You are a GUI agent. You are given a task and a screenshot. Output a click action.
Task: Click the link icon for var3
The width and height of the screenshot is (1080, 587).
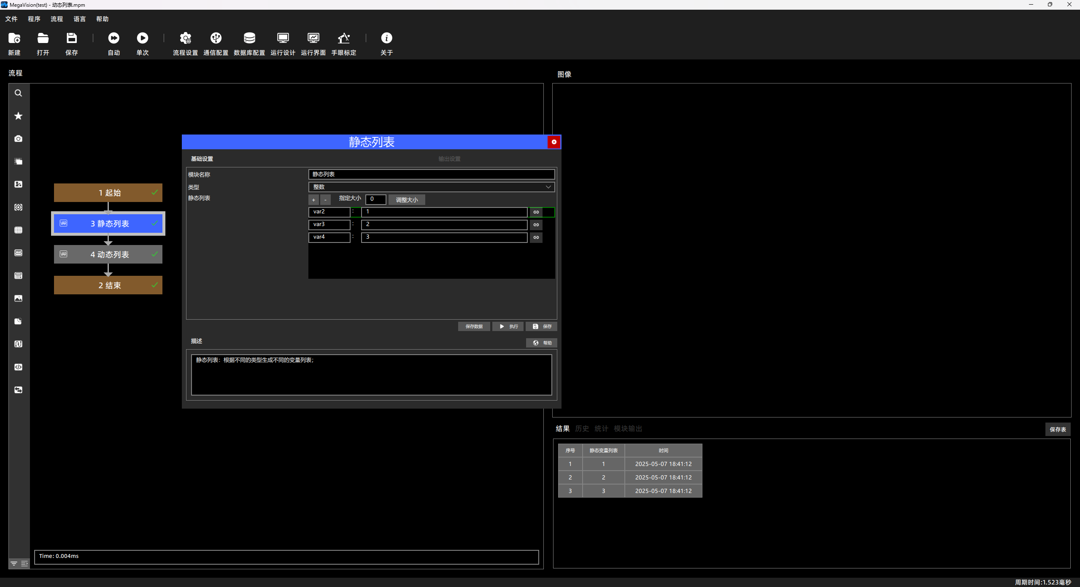[536, 225]
